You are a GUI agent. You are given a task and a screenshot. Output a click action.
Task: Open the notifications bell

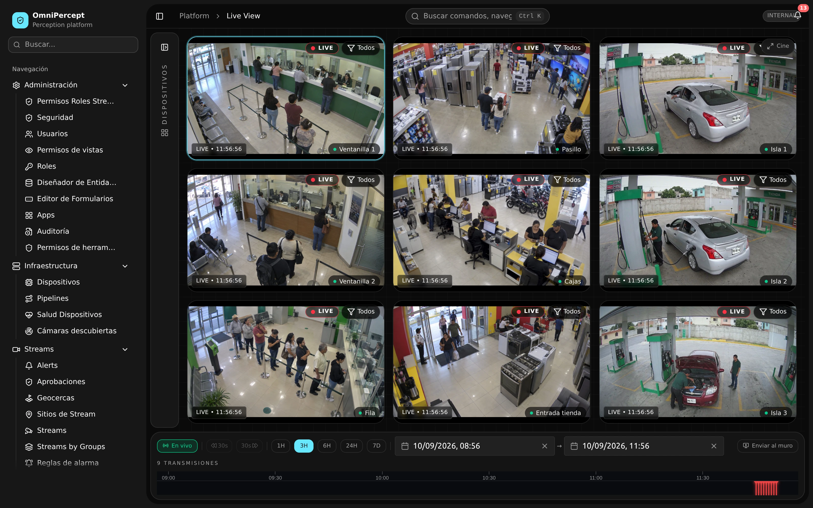click(798, 15)
